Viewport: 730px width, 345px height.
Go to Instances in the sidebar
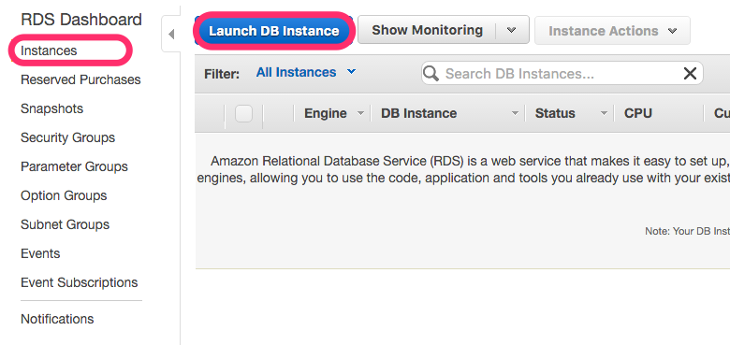49,50
